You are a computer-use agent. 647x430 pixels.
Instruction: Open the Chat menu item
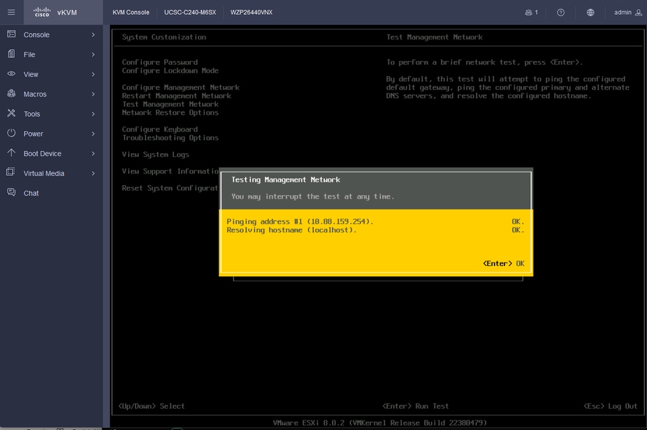51,193
